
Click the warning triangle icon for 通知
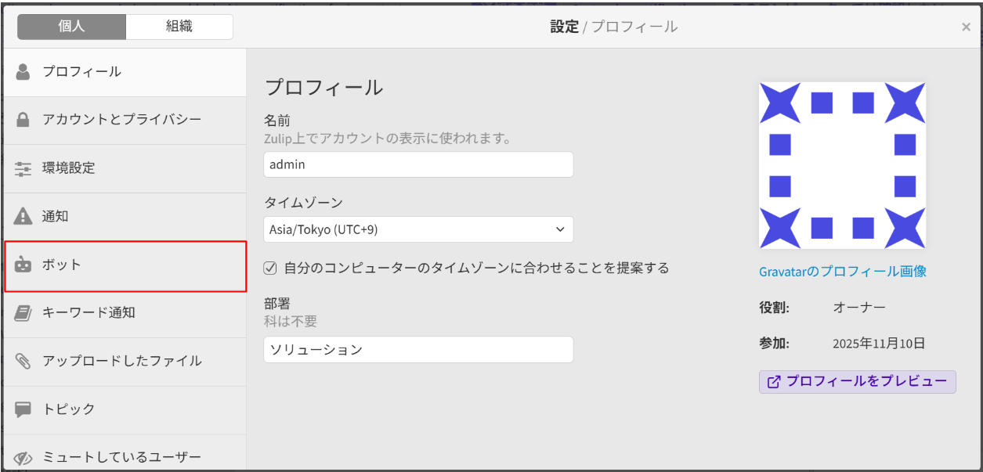23,217
